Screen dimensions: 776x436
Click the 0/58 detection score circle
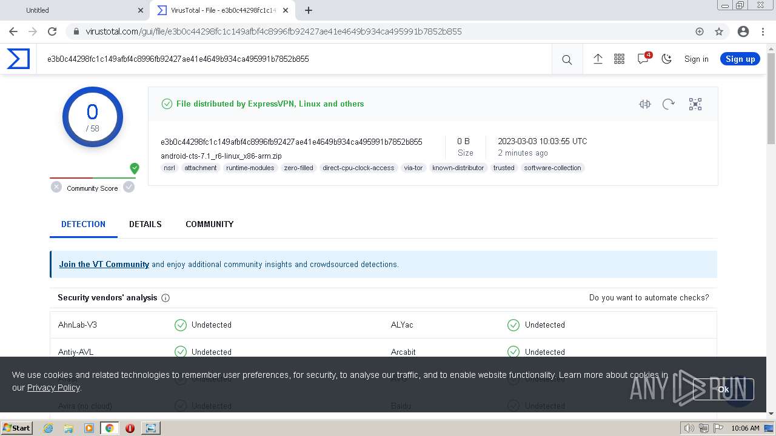pyautogui.click(x=93, y=117)
